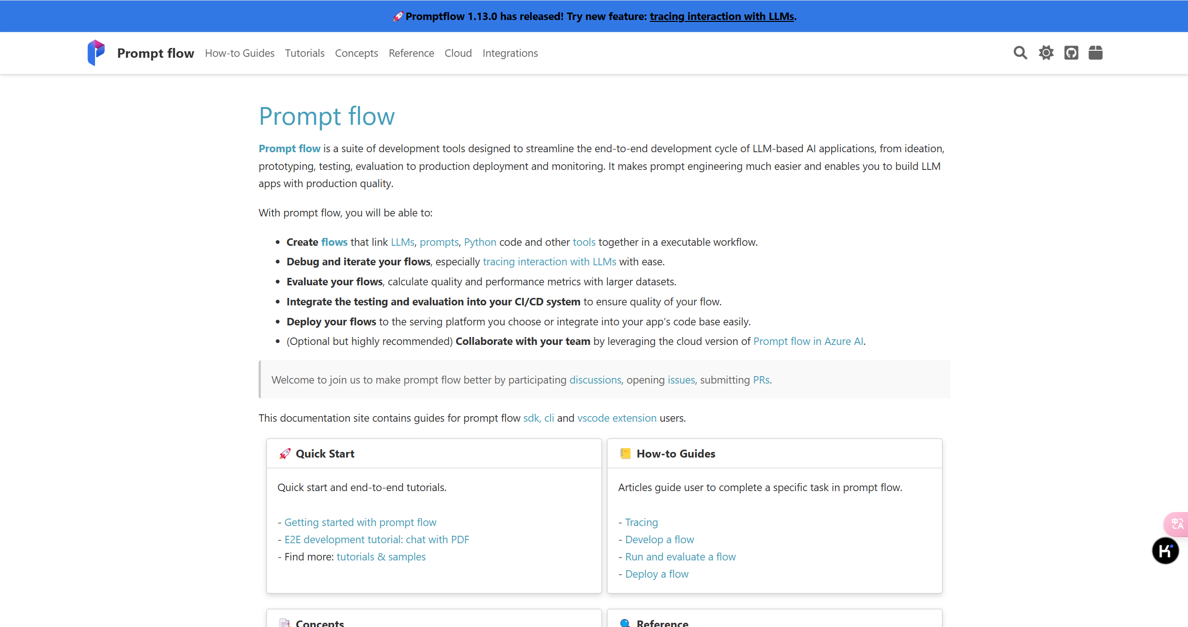Click bold Prompt flow link in intro
Image resolution: width=1188 pixels, height=627 pixels.
tap(289, 148)
